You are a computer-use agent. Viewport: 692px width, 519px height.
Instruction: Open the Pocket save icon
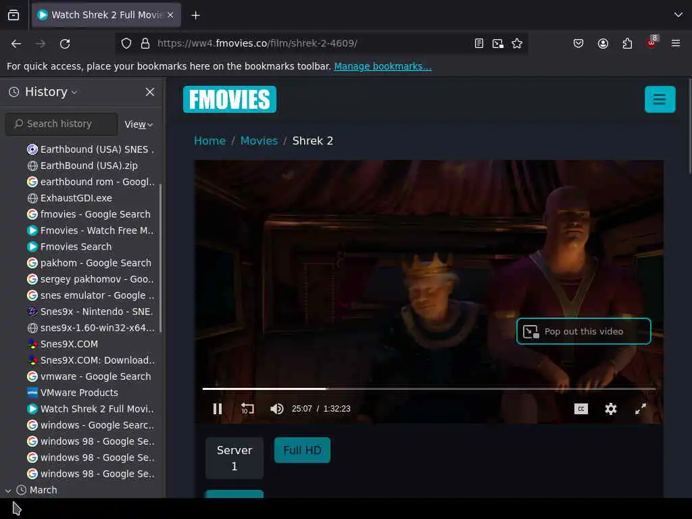click(x=578, y=43)
